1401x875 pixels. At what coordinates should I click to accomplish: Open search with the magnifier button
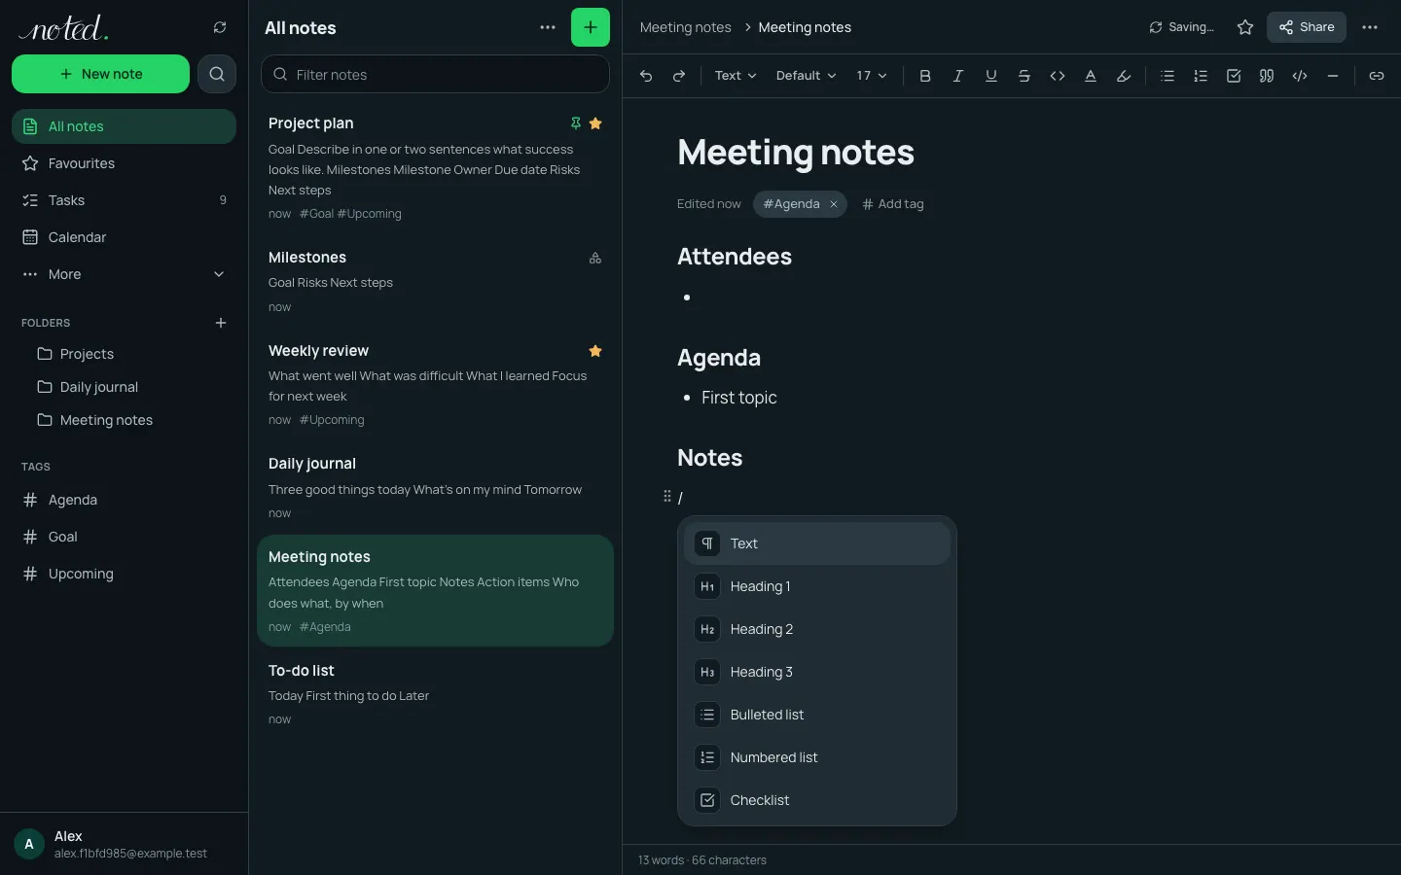click(217, 74)
